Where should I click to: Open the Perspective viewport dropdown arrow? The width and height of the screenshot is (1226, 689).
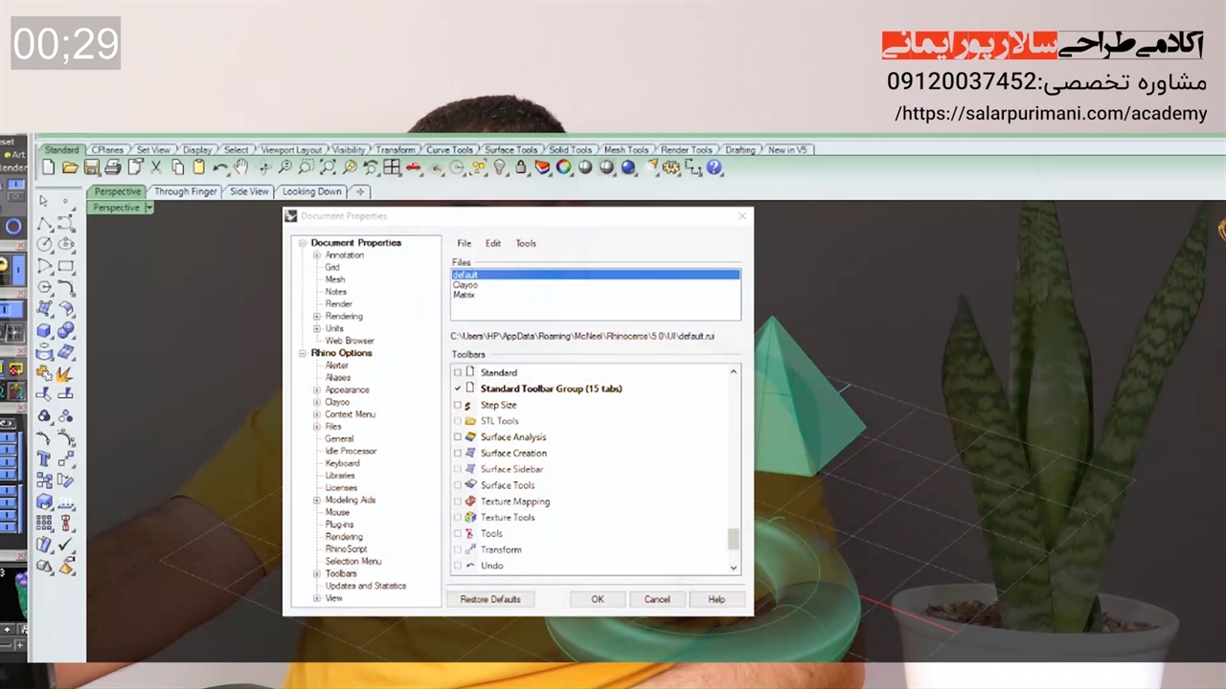tap(149, 208)
